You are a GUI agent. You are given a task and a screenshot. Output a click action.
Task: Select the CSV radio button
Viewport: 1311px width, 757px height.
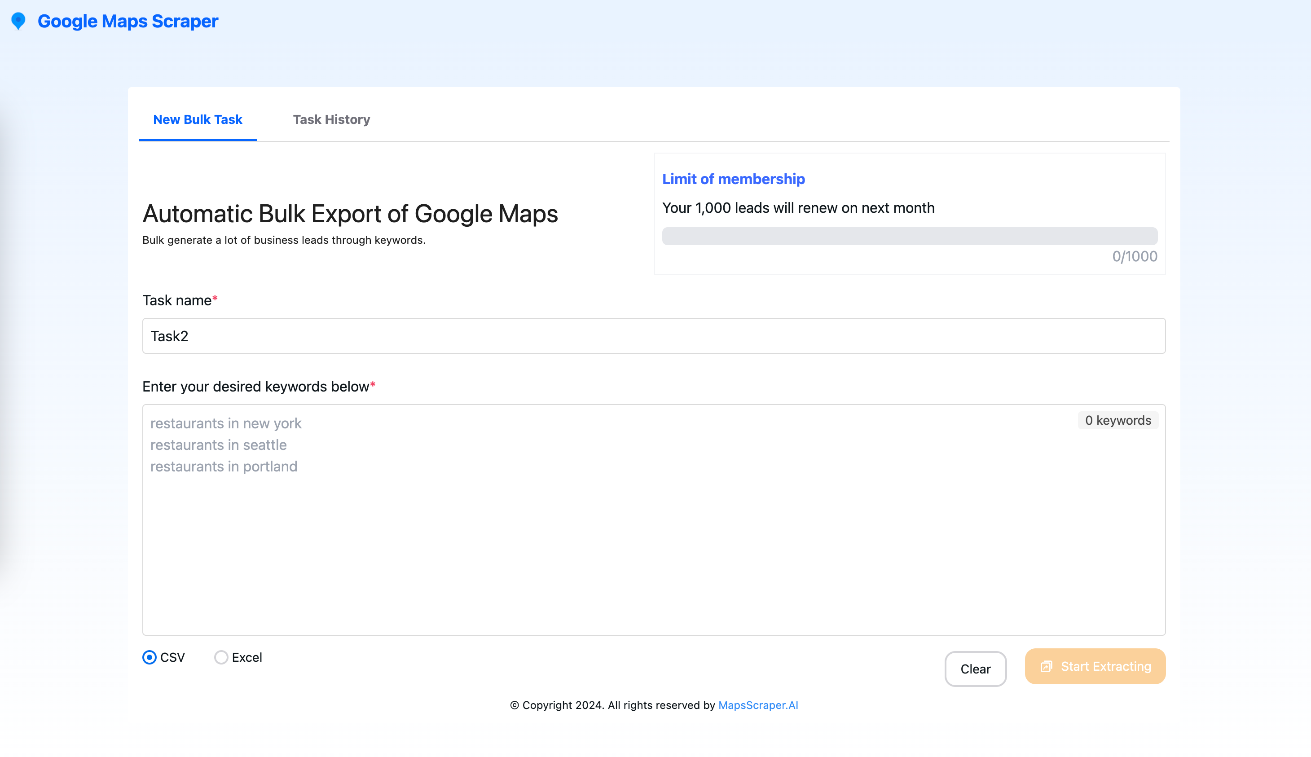pos(150,658)
